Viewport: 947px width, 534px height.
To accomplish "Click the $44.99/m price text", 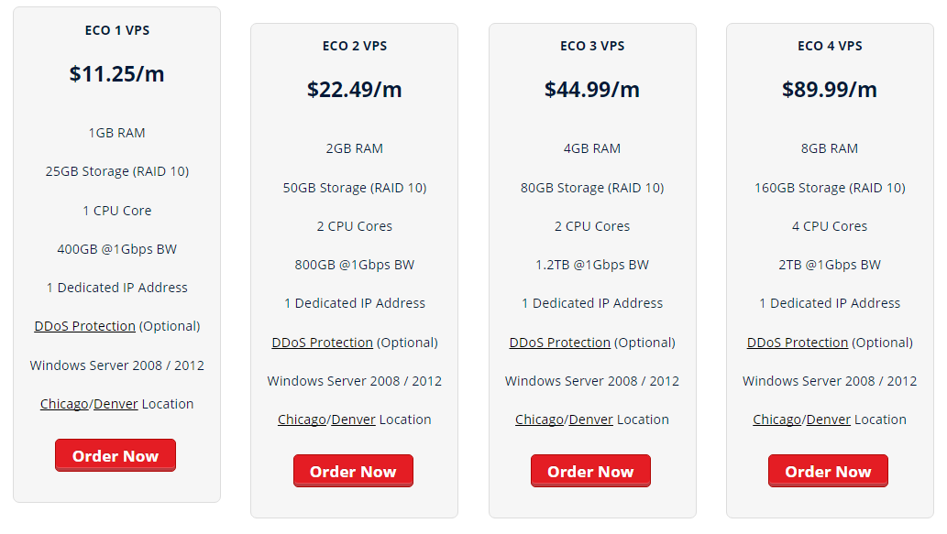I will (x=592, y=89).
